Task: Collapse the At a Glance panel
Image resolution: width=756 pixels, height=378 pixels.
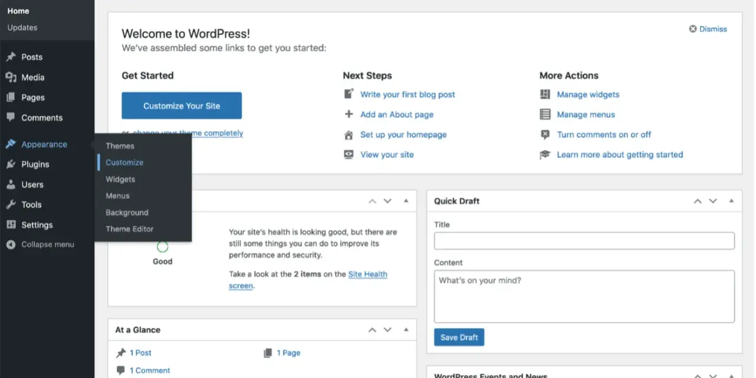Action: 406,330
